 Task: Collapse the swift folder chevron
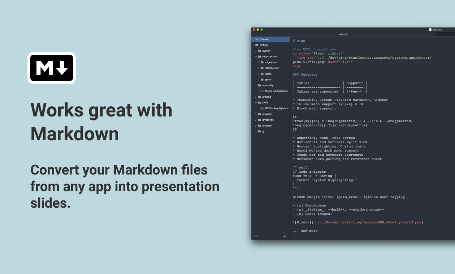point(256,103)
